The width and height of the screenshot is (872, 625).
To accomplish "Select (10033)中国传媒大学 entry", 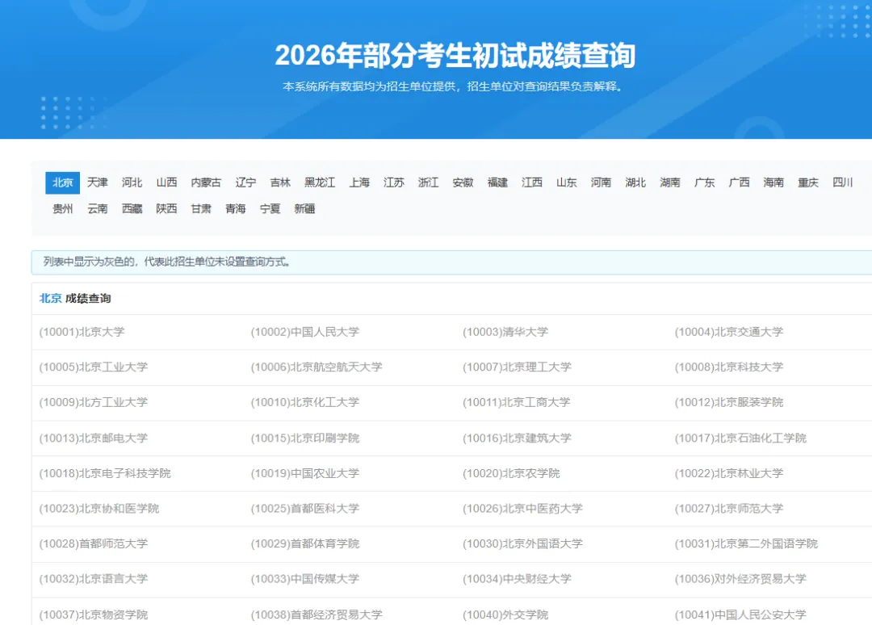I will (x=304, y=579).
